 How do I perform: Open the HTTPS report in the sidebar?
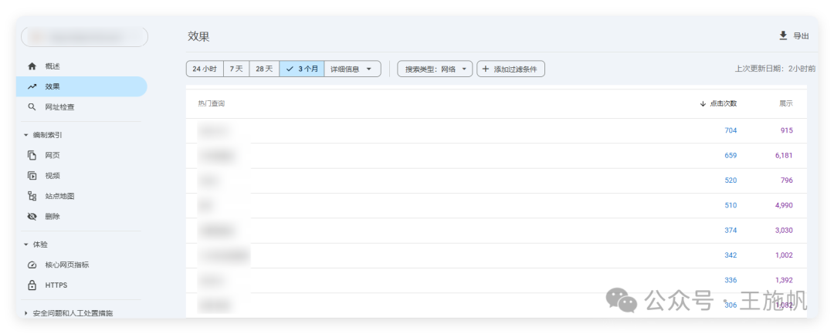[81, 285]
